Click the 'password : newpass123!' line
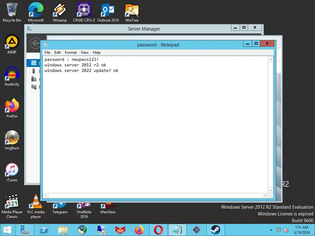315x236 pixels. click(71, 59)
